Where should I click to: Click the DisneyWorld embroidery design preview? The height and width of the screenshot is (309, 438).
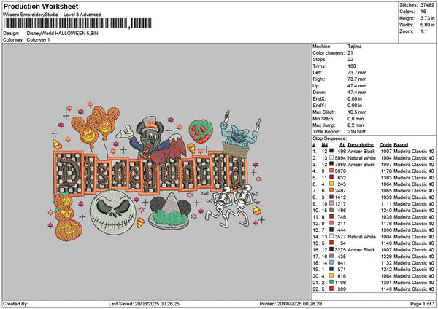[156, 172]
